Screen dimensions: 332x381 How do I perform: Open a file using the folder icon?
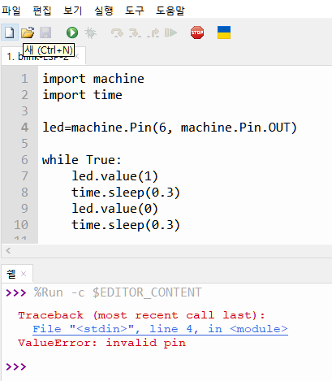[x=28, y=32]
